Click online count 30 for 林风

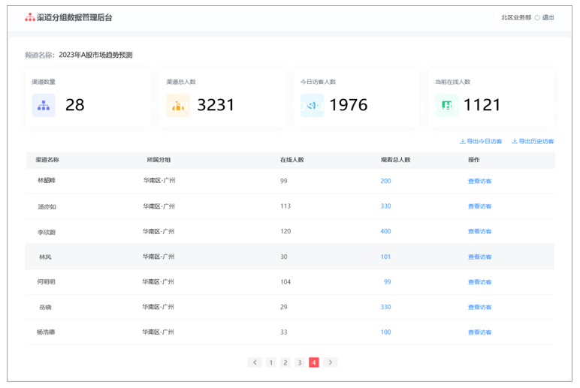(x=284, y=257)
